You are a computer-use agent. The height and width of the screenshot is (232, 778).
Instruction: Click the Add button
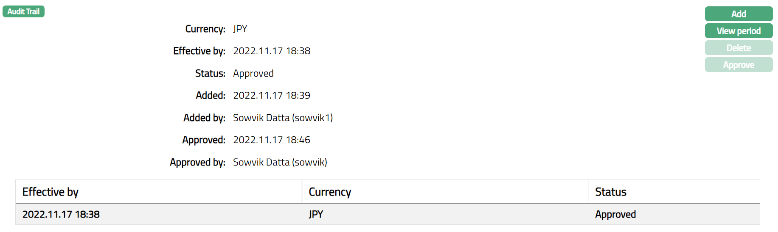click(x=738, y=14)
